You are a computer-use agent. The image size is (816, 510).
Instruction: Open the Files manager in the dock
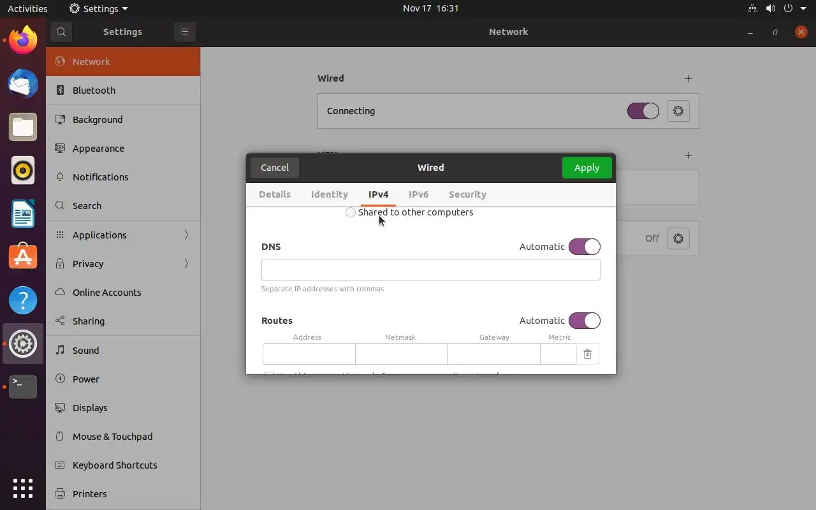[x=23, y=127]
